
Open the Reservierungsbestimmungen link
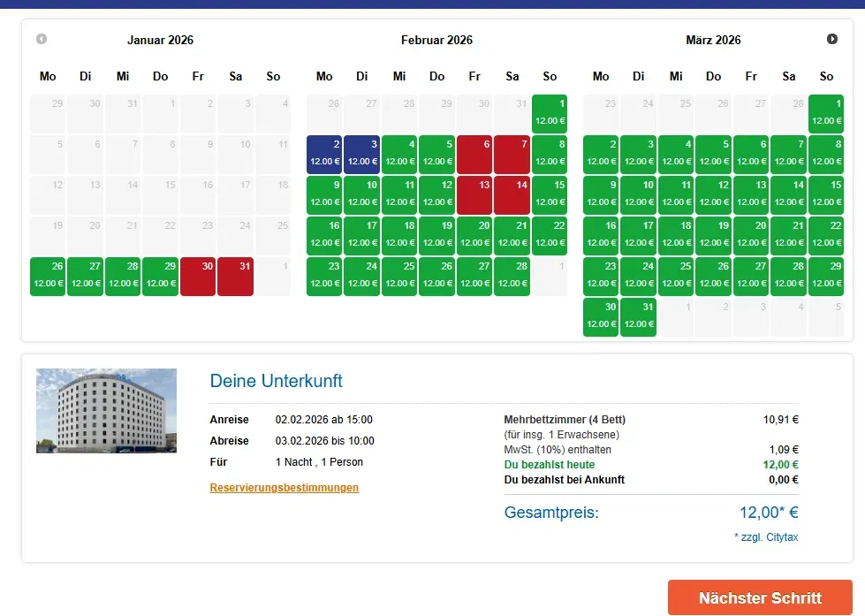(x=285, y=488)
